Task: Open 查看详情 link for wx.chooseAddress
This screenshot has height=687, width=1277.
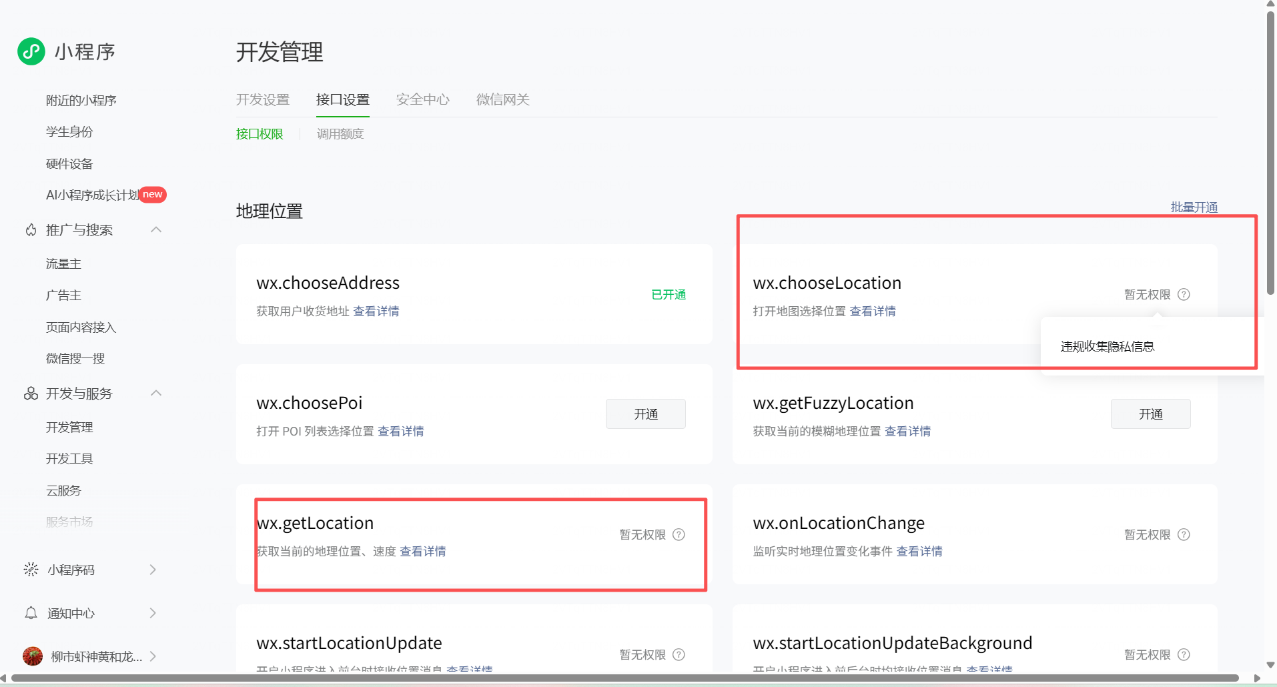Action: (x=376, y=311)
